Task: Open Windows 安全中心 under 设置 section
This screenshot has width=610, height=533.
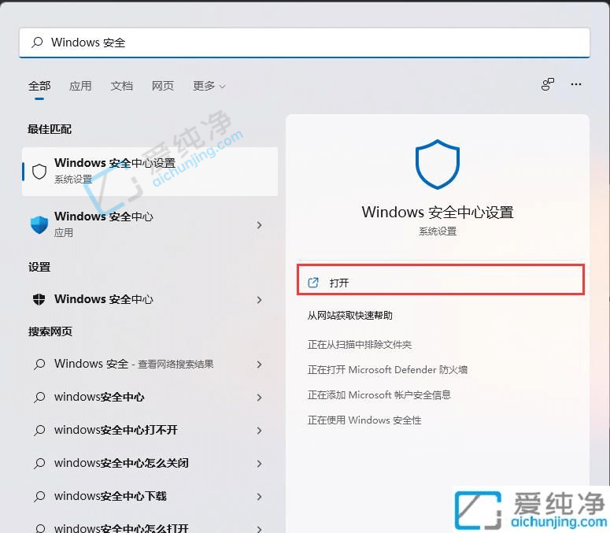Action: pyautogui.click(x=150, y=299)
